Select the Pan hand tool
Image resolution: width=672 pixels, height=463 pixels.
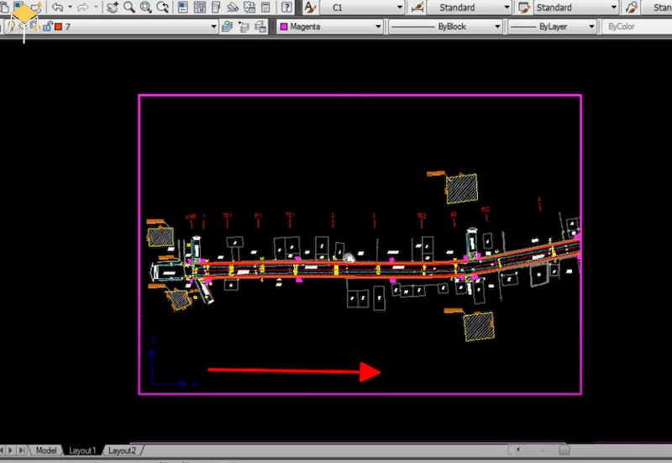pos(113,7)
